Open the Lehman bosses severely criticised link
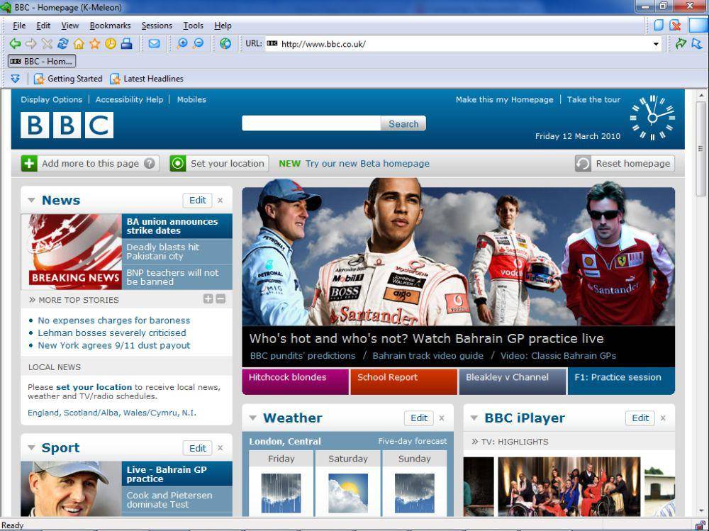709x531 pixels. tap(112, 333)
